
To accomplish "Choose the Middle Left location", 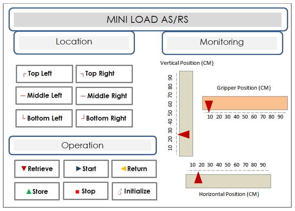I will [x=44, y=95].
